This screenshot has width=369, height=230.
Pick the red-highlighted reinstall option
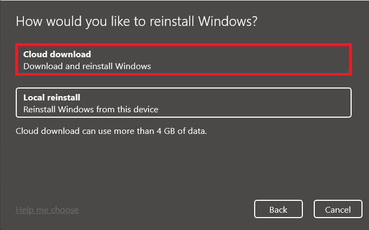tap(184, 60)
